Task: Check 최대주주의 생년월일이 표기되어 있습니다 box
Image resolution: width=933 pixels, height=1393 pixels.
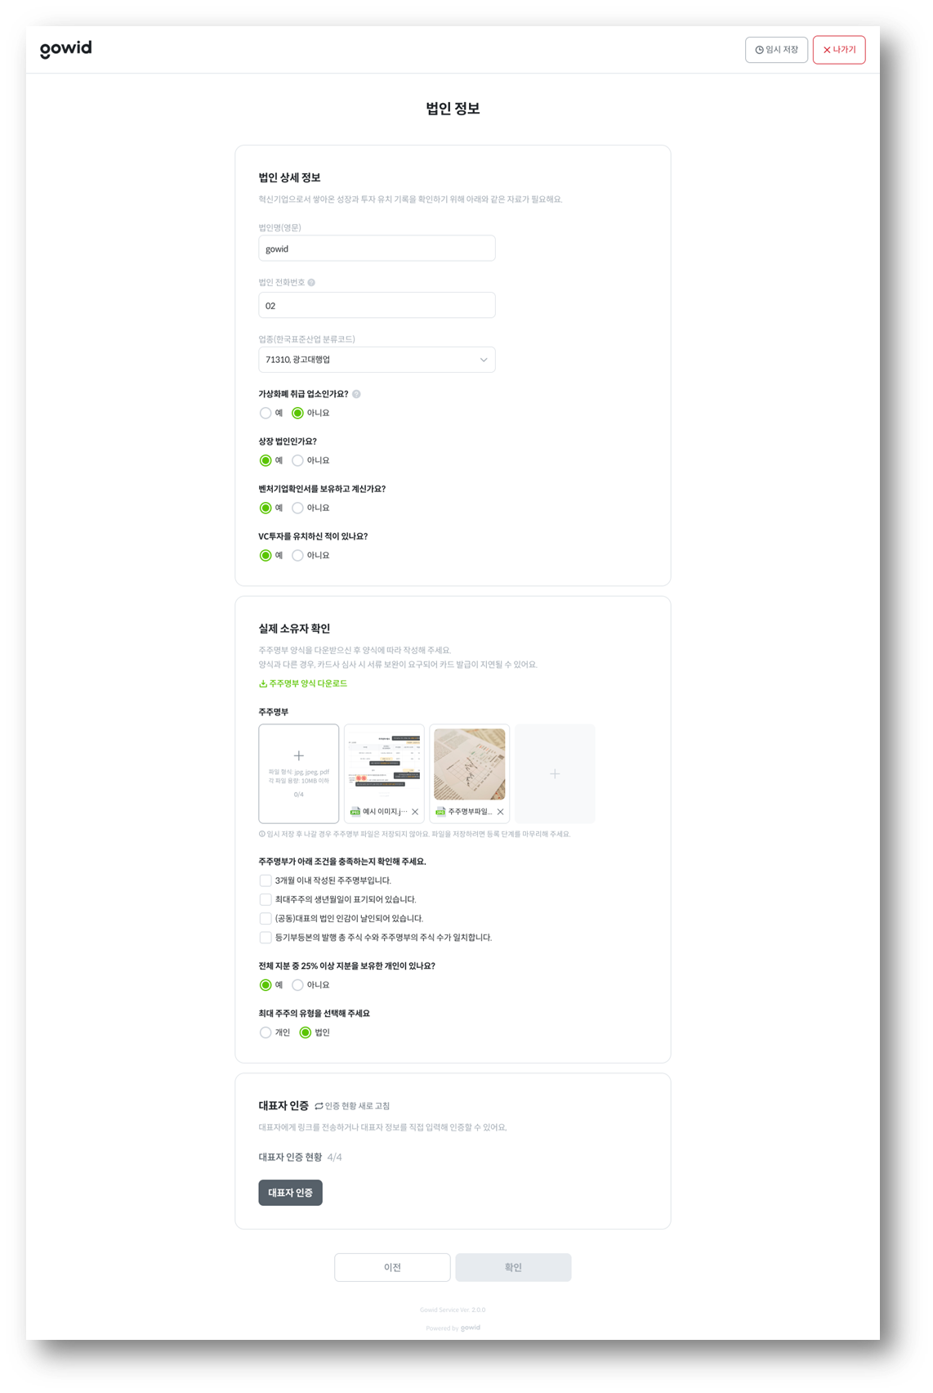Action: pos(266,899)
